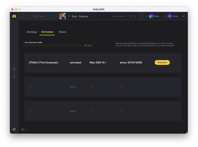The width and height of the screenshot is (198, 147).
Task: Open the mixer sliders icon in sidebar
Action: [x=14, y=76]
